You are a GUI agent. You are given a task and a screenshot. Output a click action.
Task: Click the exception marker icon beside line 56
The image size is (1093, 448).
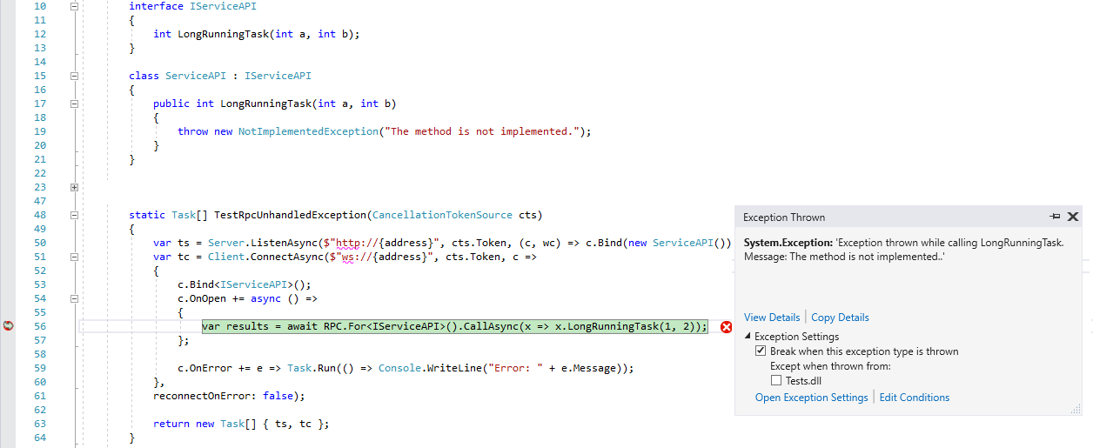(x=9, y=326)
